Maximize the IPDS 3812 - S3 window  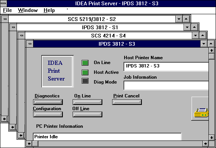click(211, 44)
